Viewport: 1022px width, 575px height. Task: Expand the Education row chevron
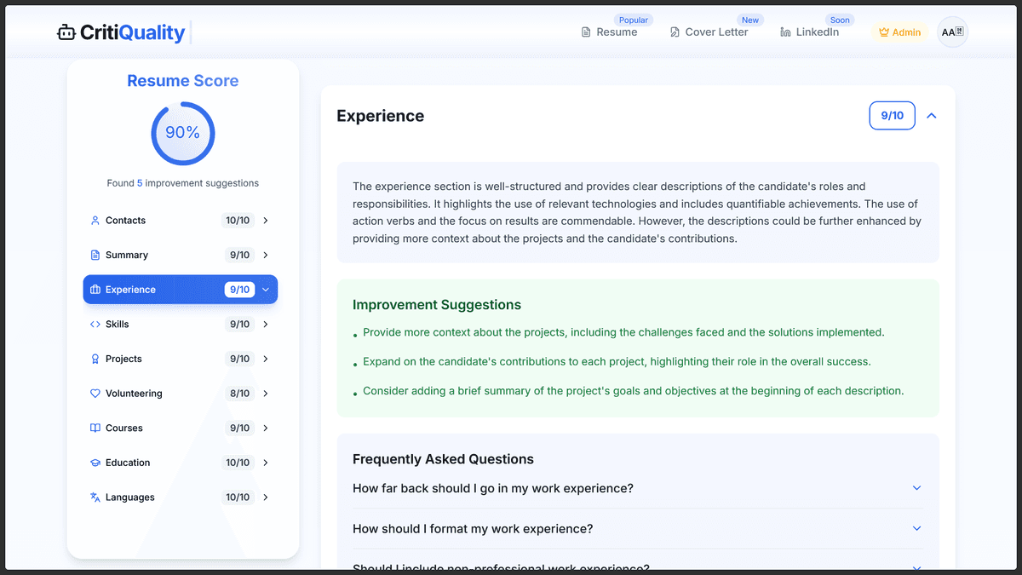tap(266, 463)
